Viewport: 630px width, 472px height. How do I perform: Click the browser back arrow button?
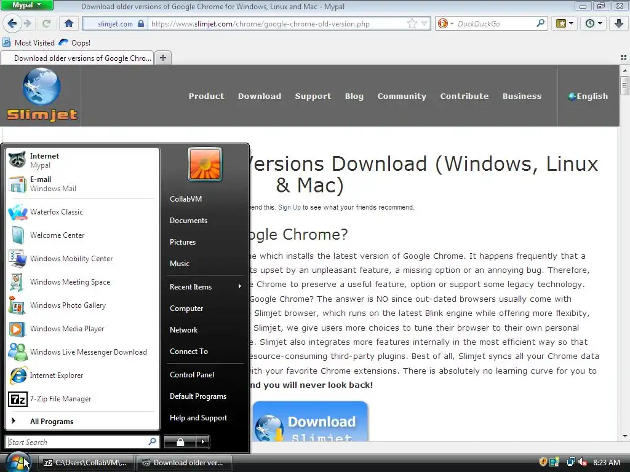pyautogui.click(x=12, y=24)
